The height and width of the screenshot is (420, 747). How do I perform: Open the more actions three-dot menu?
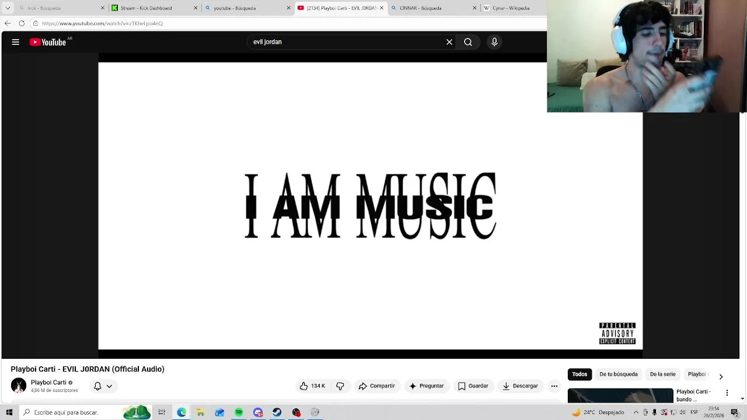tap(554, 386)
